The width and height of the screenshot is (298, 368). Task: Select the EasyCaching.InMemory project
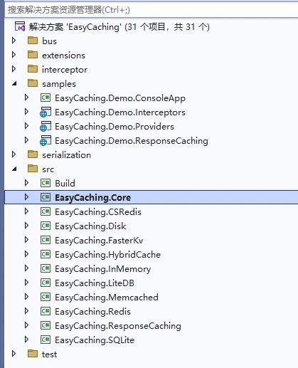click(102, 269)
